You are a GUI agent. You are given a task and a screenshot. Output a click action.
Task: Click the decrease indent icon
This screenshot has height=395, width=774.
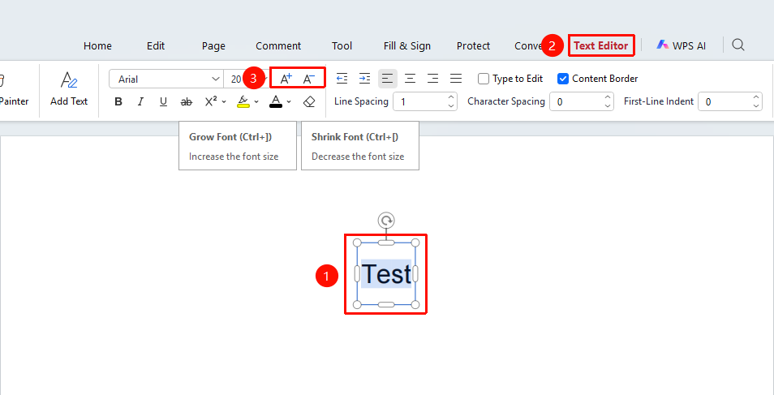tap(342, 78)
